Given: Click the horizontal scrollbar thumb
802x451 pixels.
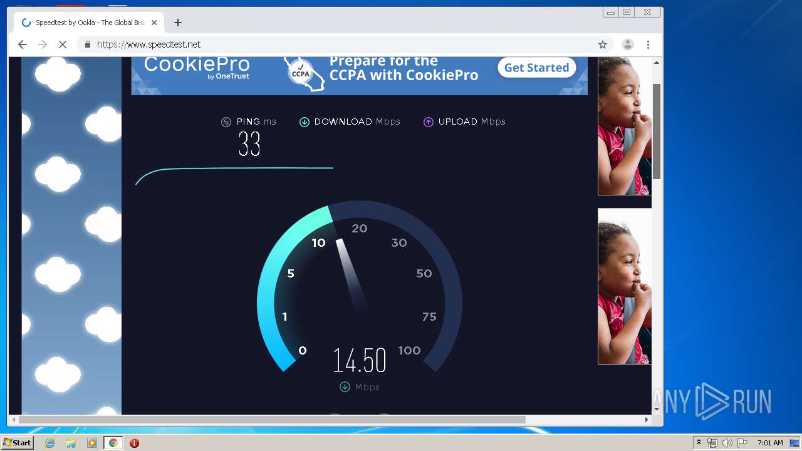Looking at the screenshot, I should tap(272, 420).
